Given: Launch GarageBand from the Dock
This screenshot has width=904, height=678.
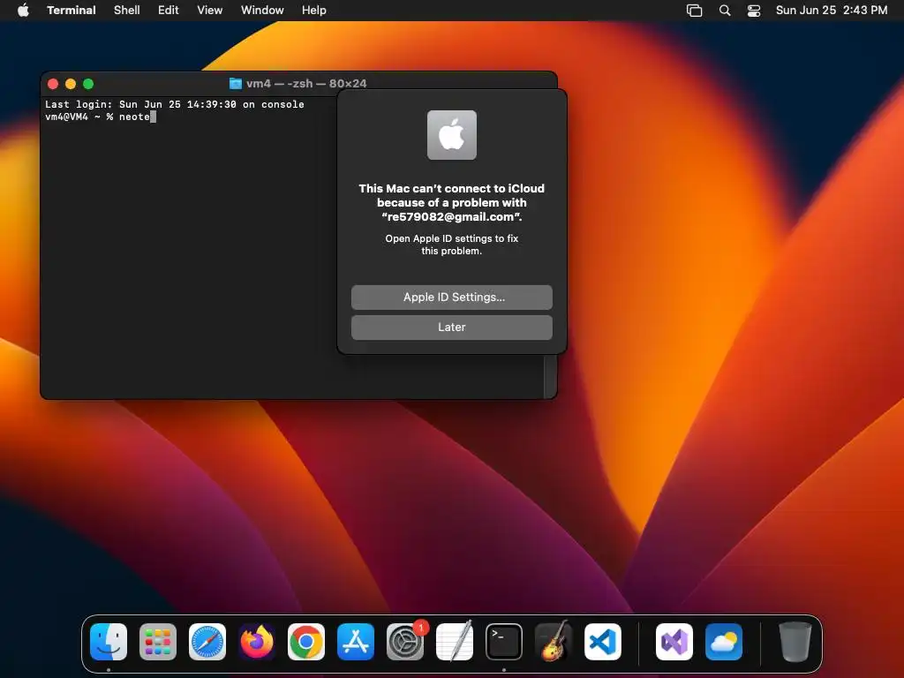Looking at the screenshot, I should 554,642.
